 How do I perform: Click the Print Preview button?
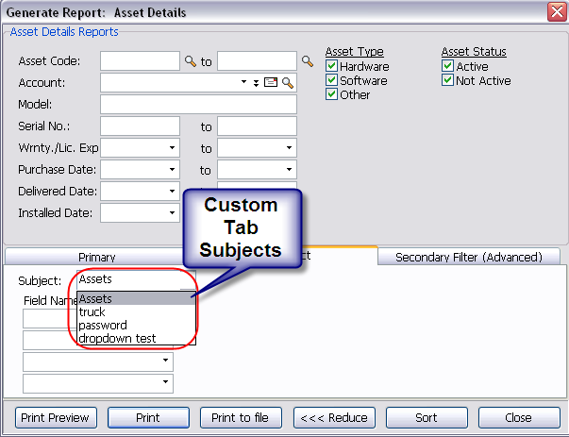point(56,417)
